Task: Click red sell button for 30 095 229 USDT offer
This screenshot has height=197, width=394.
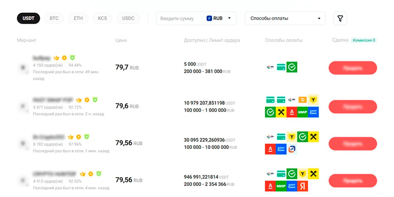Action: click(x=353, y=144)
